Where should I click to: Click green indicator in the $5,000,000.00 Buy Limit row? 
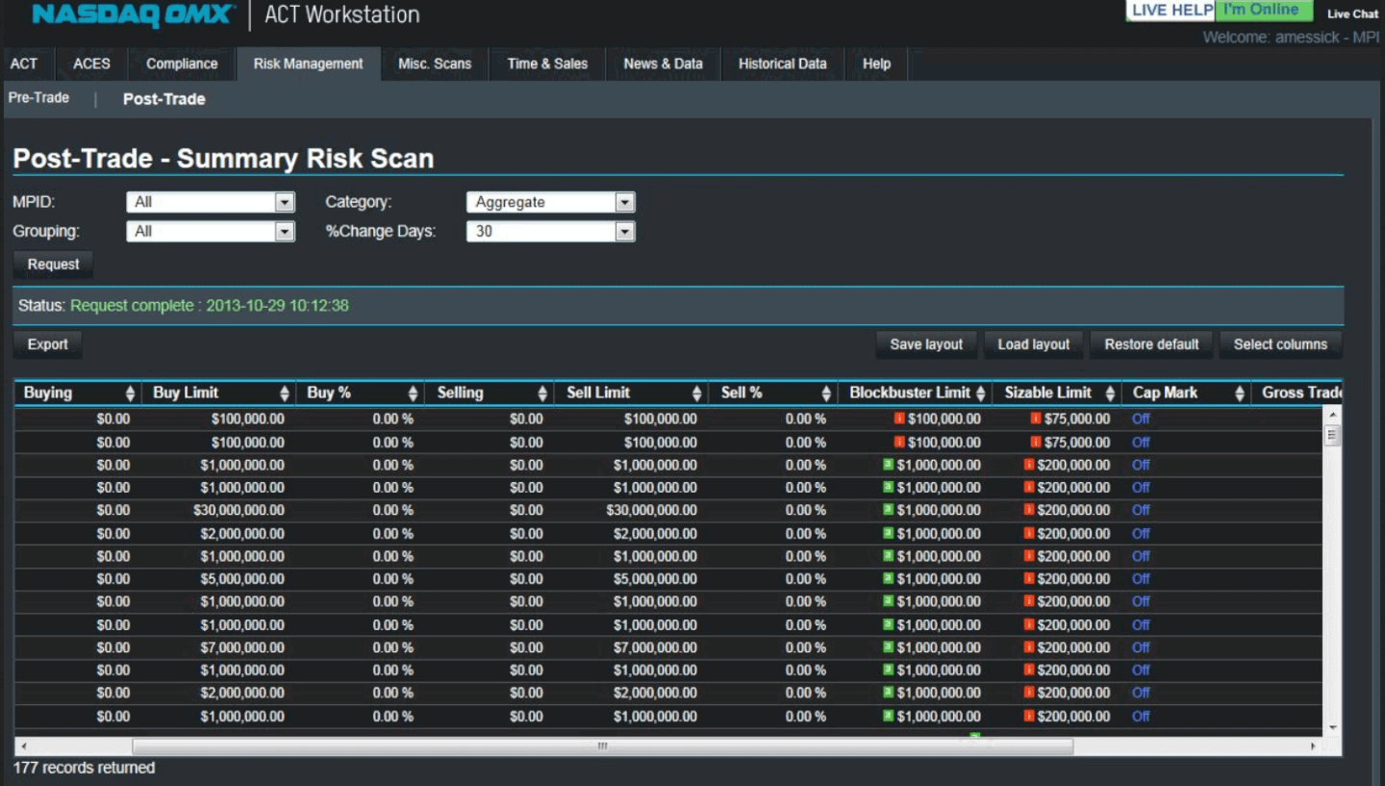click(x=888, y=579)
